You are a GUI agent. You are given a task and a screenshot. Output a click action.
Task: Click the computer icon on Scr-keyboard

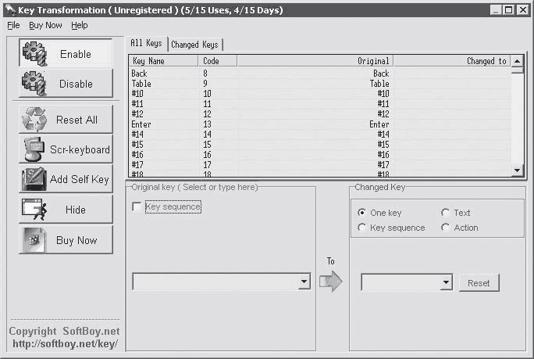(x=34, y=149)
